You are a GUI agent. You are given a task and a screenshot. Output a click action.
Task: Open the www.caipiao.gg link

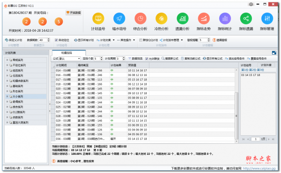(259, 168)
